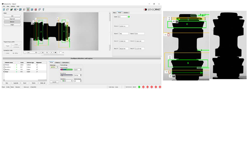Viewport: 248px width, 152px height.
Task: Click the New detector button
Action: coord(7,83)
